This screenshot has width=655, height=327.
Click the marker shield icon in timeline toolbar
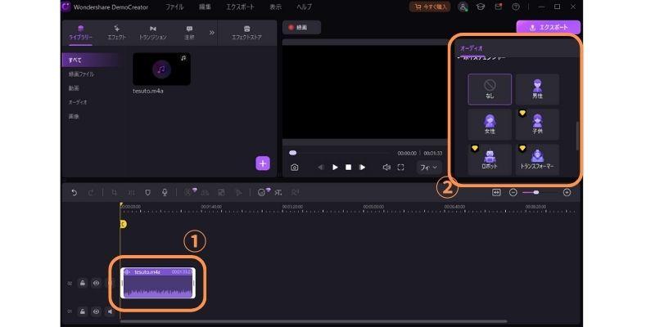click(148, 192)
